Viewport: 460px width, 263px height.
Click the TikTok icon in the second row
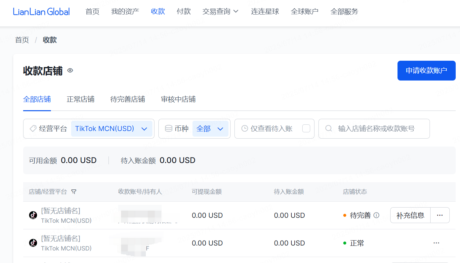point(33,243)
